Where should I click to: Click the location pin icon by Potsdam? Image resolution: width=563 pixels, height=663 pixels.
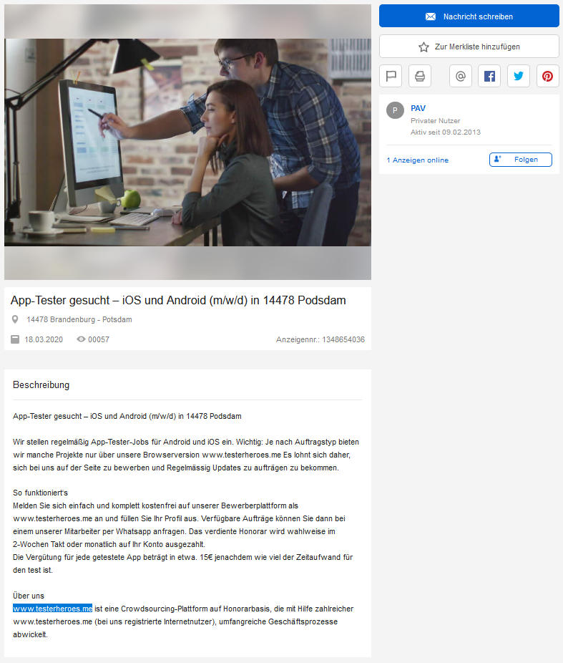pyautogui.click(x=15, y=319)
